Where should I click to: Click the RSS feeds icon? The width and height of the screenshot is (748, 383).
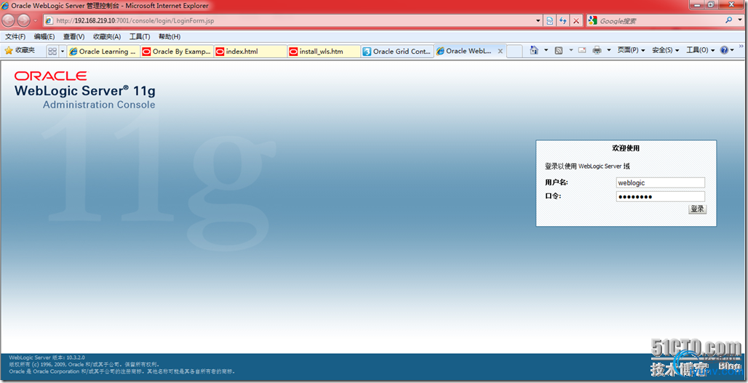pos(559,50)
